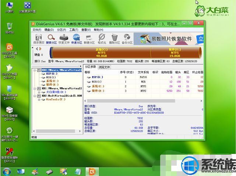Open 硬盘(D) menu
The image size is (236, 176).
pyautogui.click(x=49, y=30)
